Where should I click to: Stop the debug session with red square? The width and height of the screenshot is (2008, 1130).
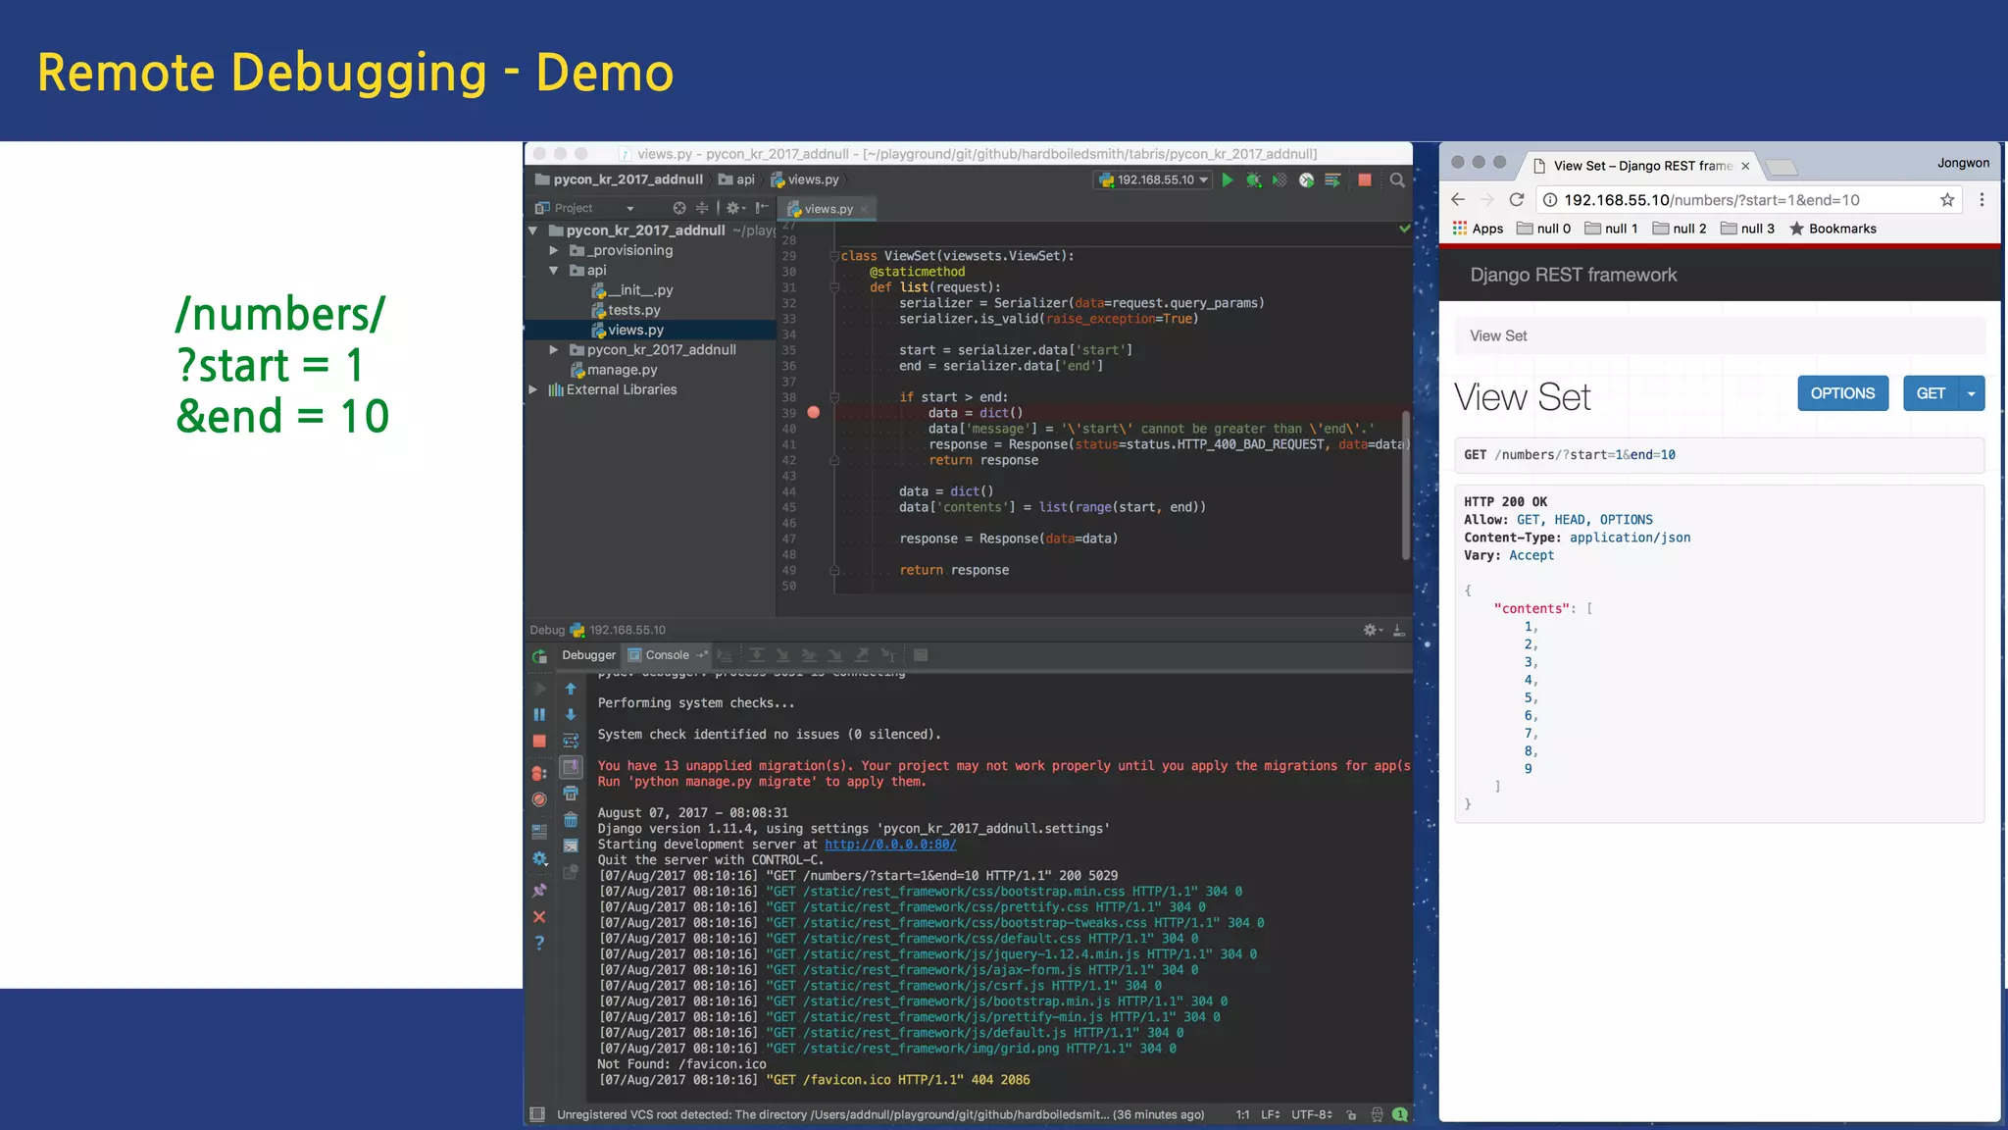[x=539, y=742]
